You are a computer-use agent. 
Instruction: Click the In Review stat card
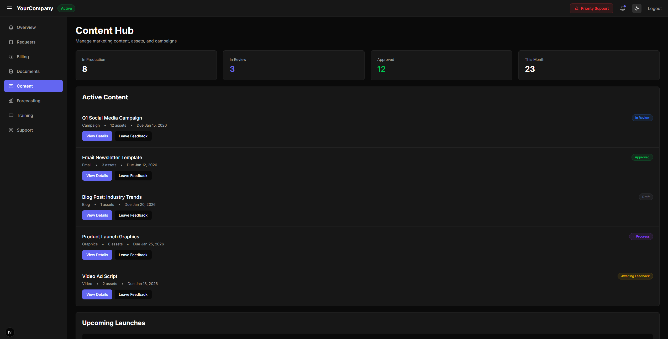[293, 65]
